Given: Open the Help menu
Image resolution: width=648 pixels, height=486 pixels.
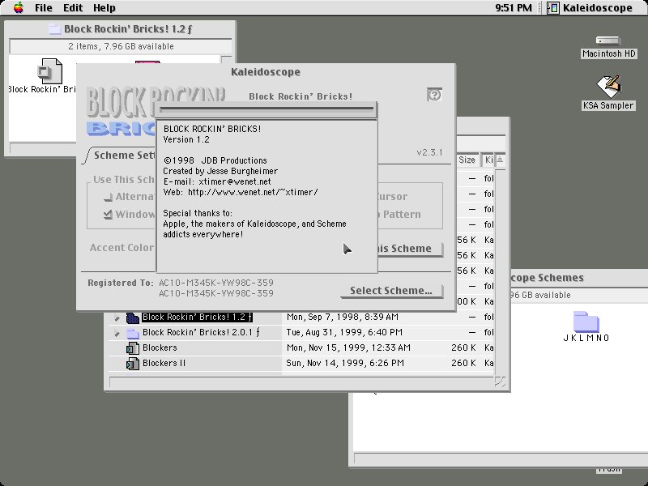Looking at the screenshot, I should coord(104,8).
